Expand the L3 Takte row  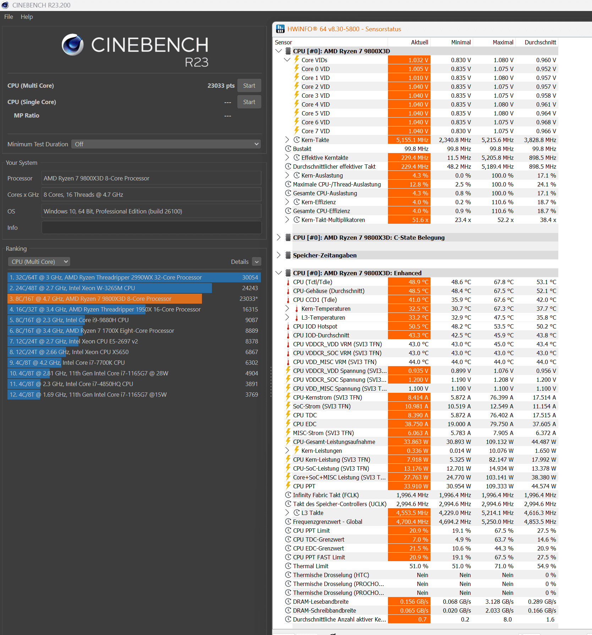[x=287, y=513]
